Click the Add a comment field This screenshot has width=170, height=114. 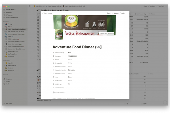click(x=60, y=92)
